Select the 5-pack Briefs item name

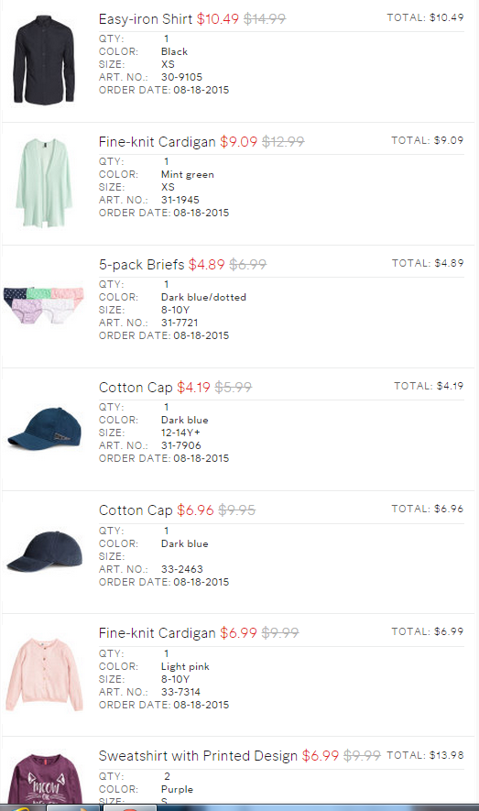(142, 264)
